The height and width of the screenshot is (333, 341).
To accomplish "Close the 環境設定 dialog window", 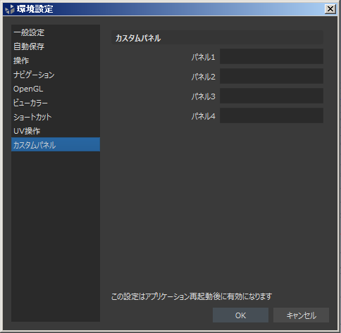I will pyautogui.click(x=330, y=9).
